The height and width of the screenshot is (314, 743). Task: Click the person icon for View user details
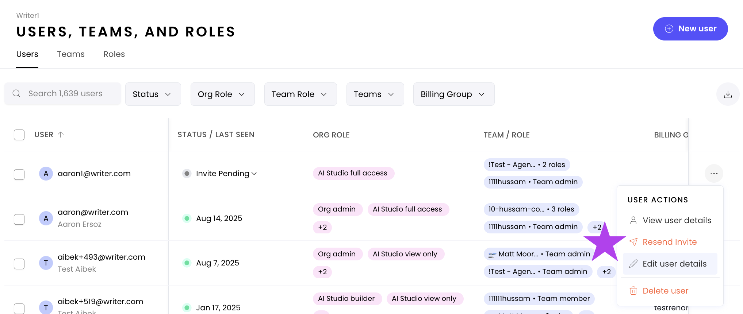tap(633, 220)
